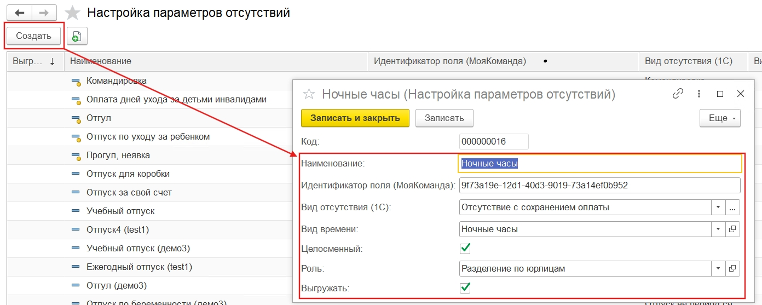Click the forward navigation arrow
The image size is (762, 305).
[44, 13]
